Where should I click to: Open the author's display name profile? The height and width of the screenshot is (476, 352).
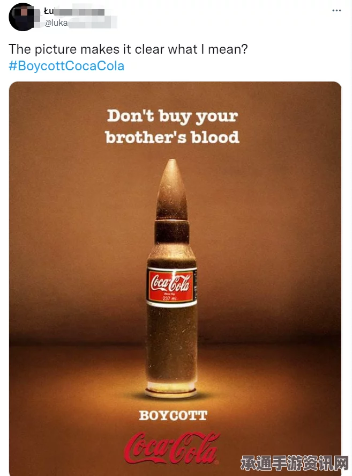(x=74, y=12)
